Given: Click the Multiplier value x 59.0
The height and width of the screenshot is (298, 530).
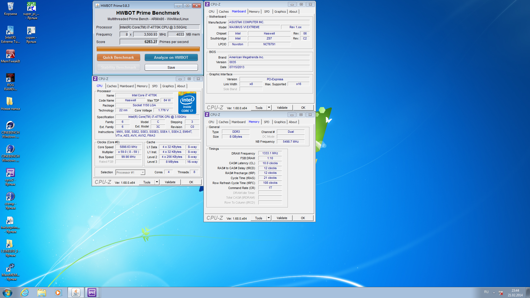Looking at the screenshot, I should (128, 152).
